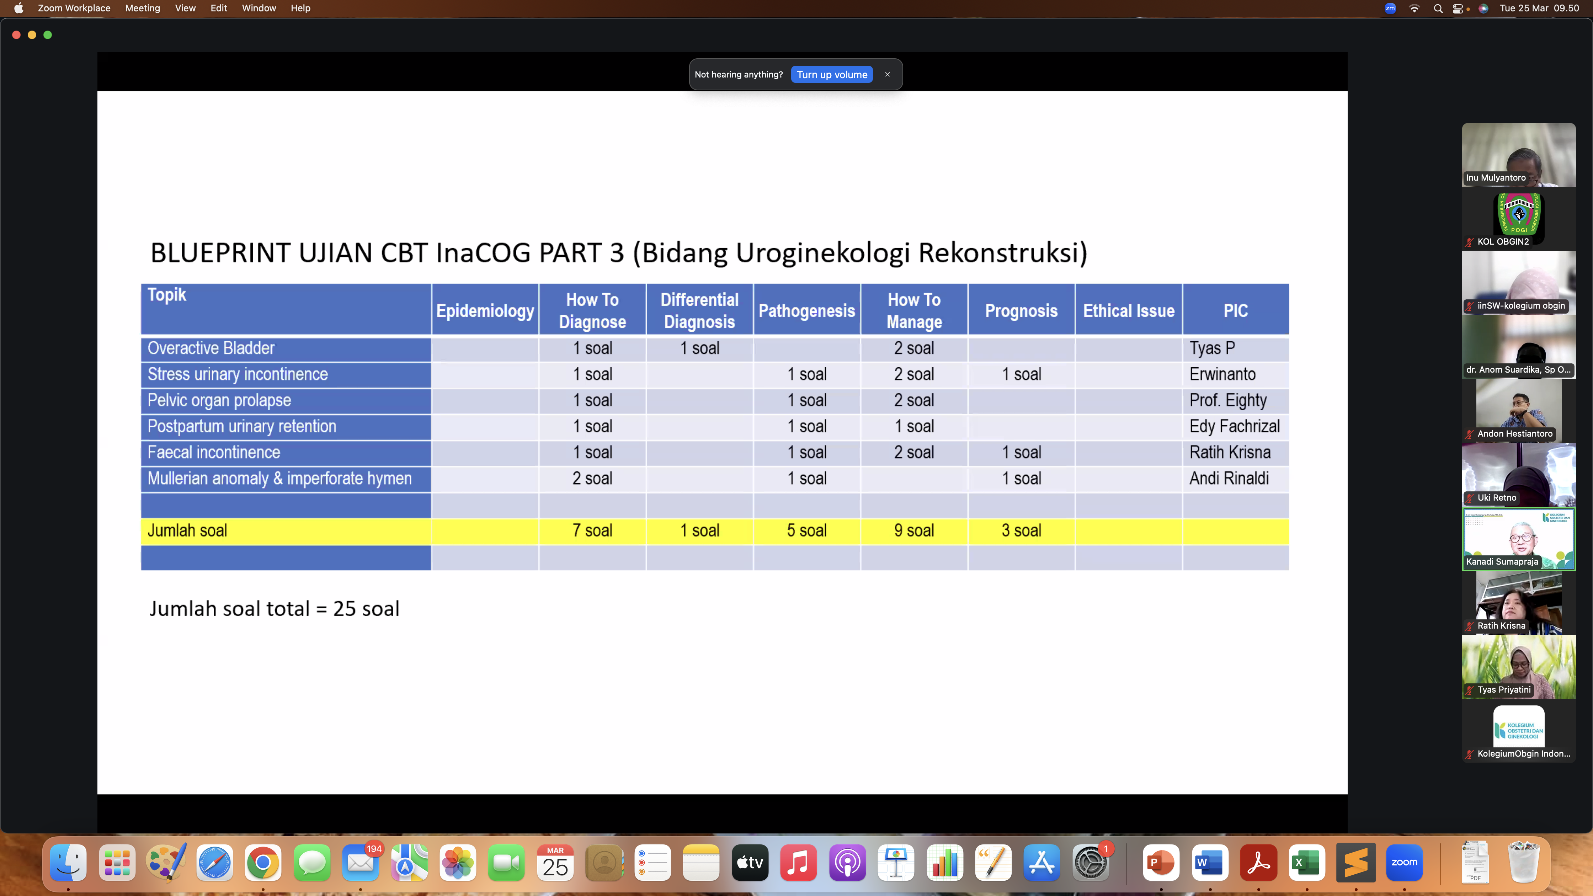
Task: Launch Excel from the dock
Action: [x=1307, y=863]
